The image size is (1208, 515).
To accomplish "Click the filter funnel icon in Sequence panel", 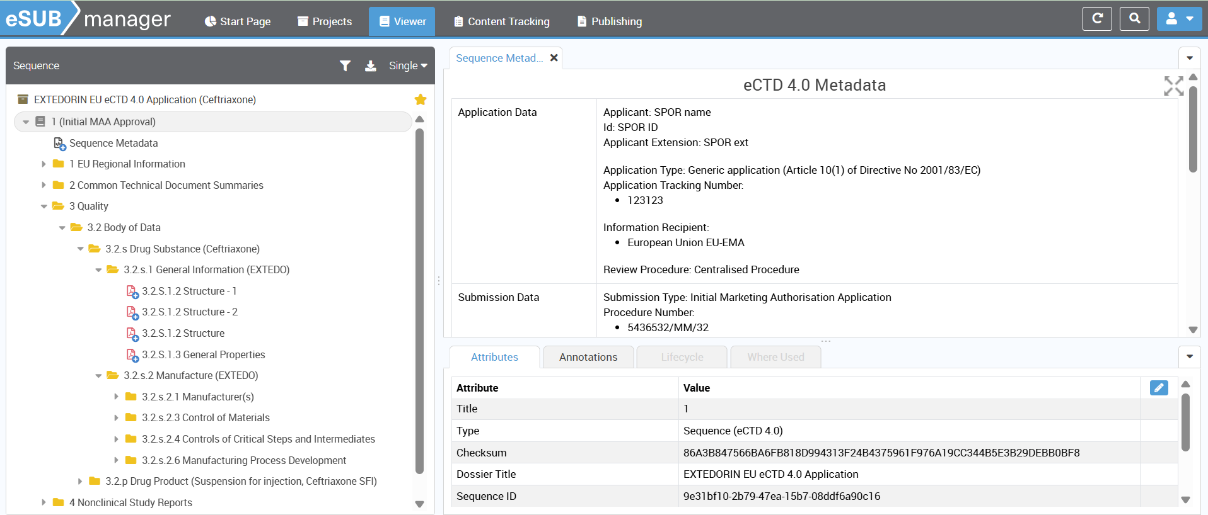I will pyautogui.click(x=345, y=65).
